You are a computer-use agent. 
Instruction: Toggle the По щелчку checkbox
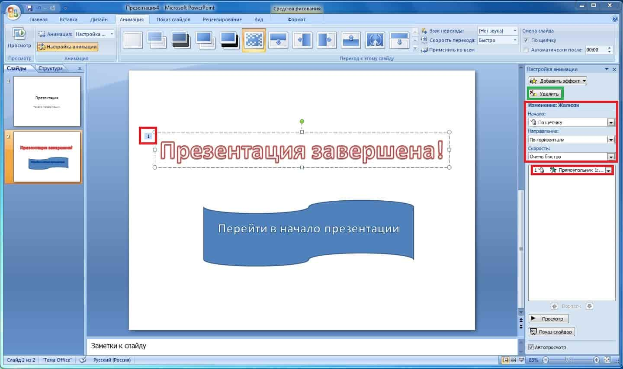[x=526, y=40]
